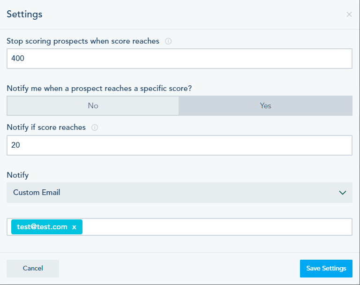Close the Settings dialog with the X icon
Image resolution: width=360 pixels, height=285 pixels.
pyautogui.click(x=349, y=15)
